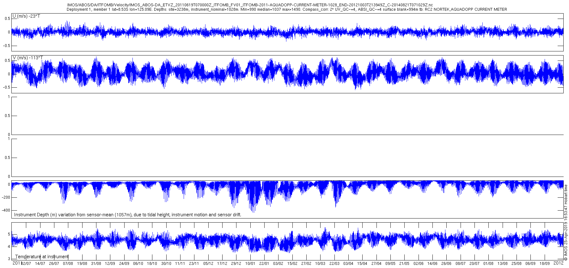The height and width of the screenshot is (268, 569).
Task: Select the '30/10' date tick label
Action: [x=166, y=264]
